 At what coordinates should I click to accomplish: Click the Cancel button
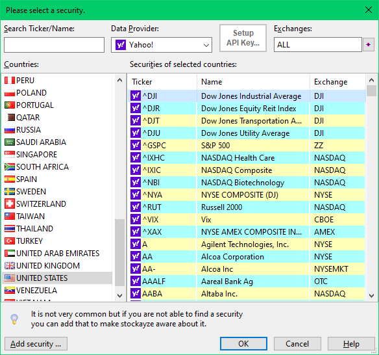pos(297,344)
